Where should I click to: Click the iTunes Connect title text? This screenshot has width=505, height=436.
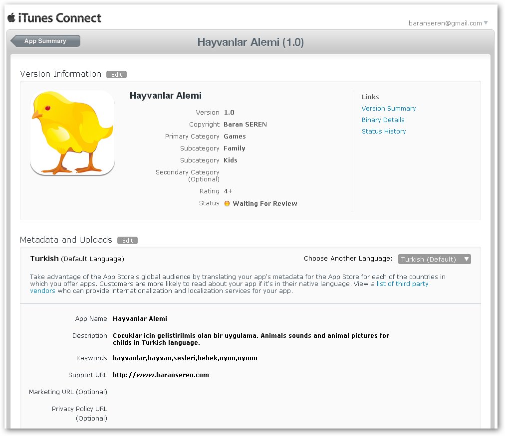coord(59,17)
